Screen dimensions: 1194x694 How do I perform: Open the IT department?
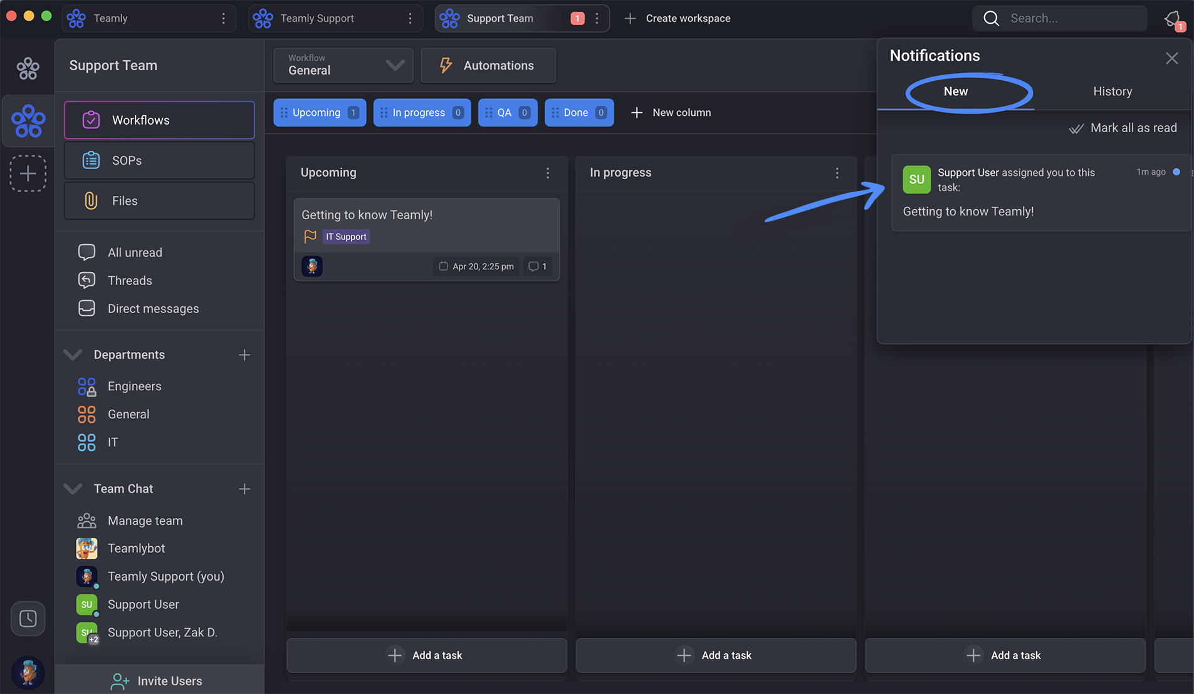[113, 442]
